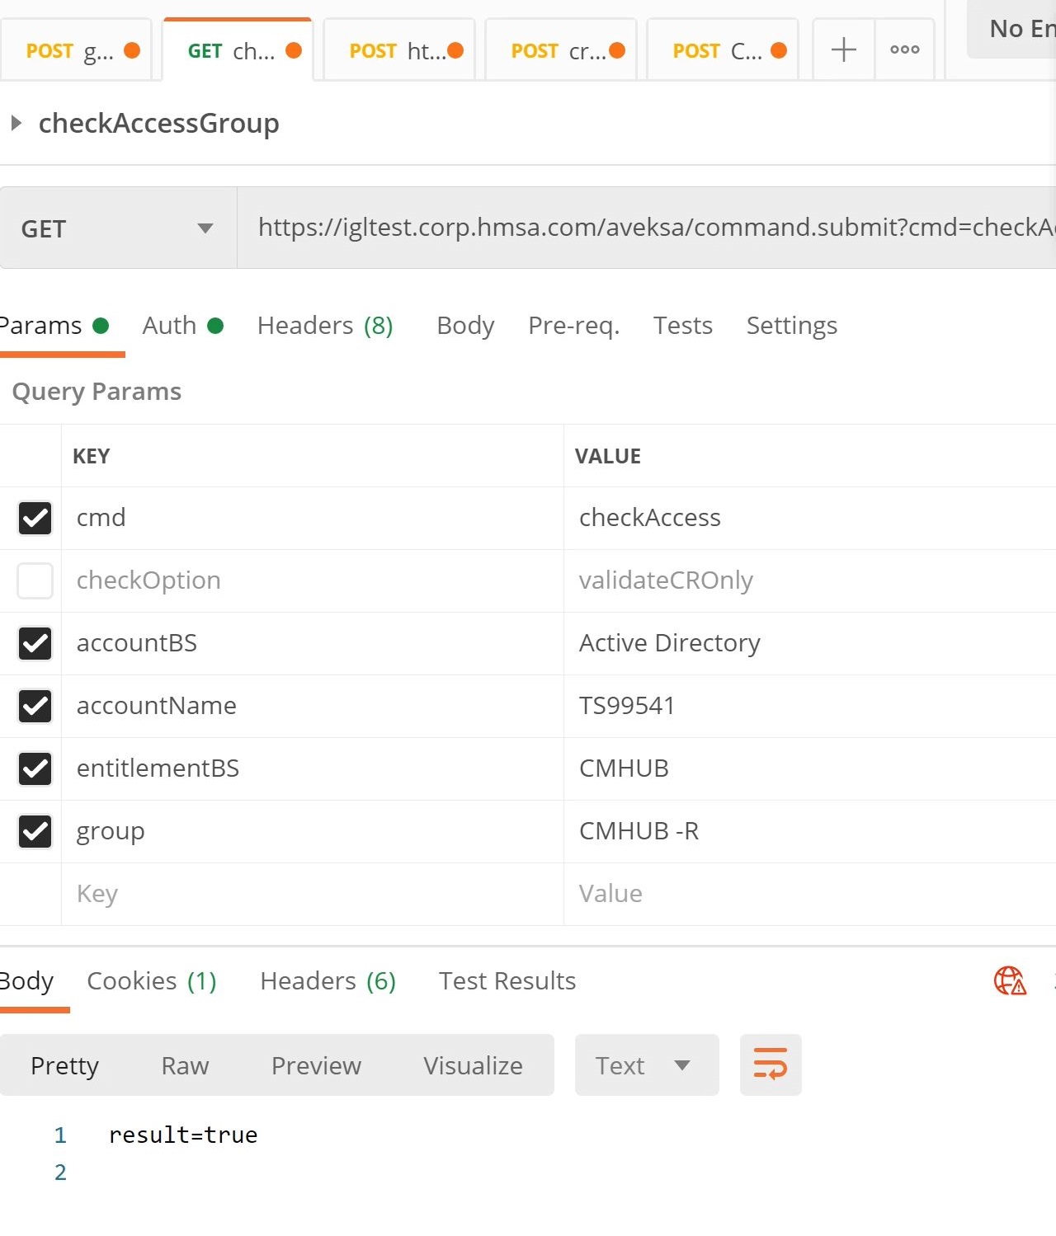The image size is (1056, 1236).
Task: Disable the group query parameter
Action: click(x=34, y=831)
